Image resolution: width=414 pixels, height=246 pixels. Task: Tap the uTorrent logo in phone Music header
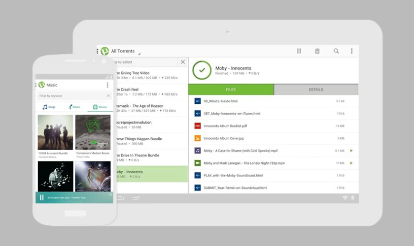click(42, 85)
